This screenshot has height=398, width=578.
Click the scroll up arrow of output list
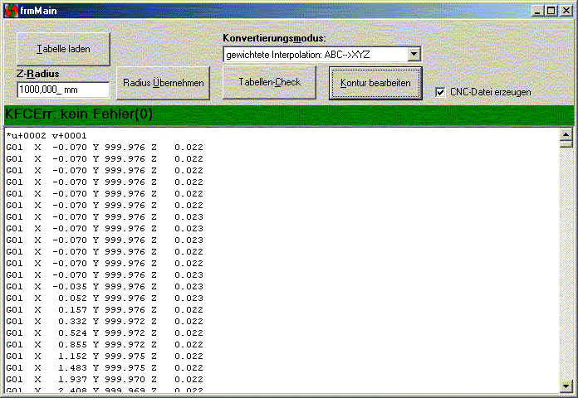tap(567, 134)
